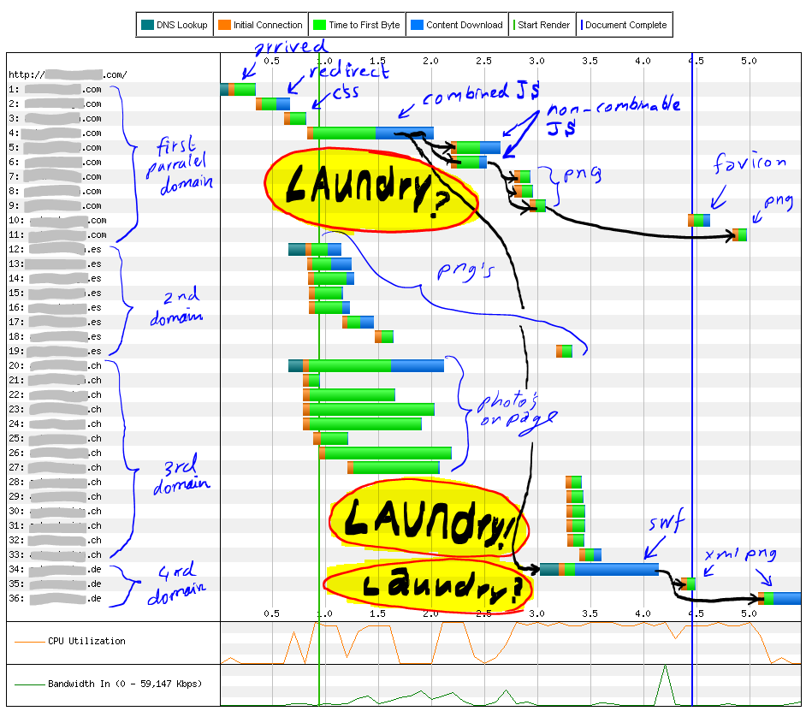Click the green bar for request 26
Image resolution: width=806 pixels, height=711 pixels.
point(386,453)
